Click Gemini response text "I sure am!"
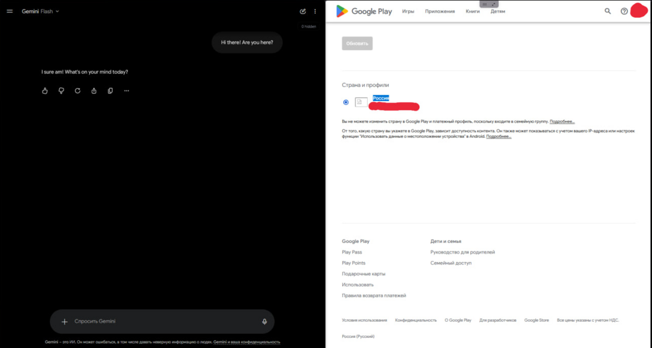Image resolution: width=652 pixels, height=348 pixels. click(53, 72)
